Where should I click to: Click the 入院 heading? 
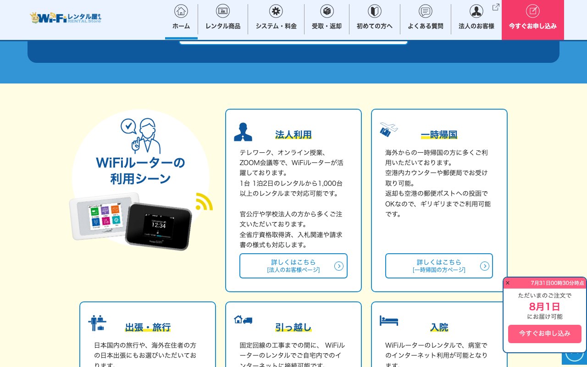439,327
